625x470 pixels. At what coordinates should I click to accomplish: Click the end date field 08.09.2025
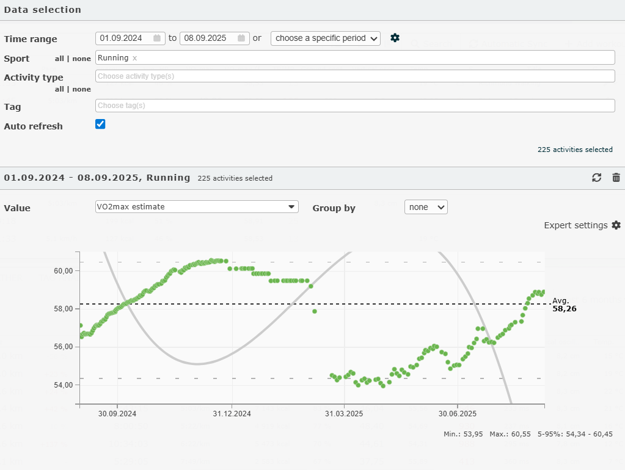point(207,38)
